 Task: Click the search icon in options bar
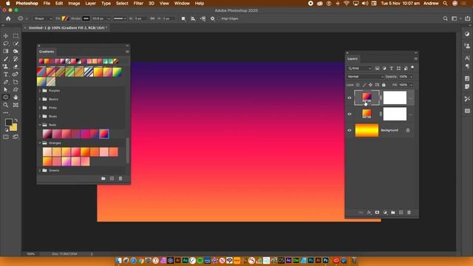click(x=445, y=18)
